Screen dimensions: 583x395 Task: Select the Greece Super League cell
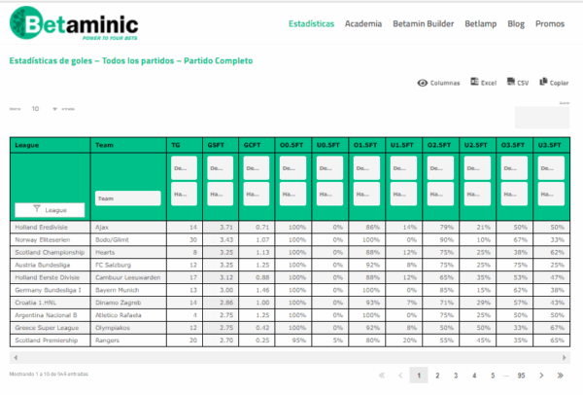click(50, 328)
